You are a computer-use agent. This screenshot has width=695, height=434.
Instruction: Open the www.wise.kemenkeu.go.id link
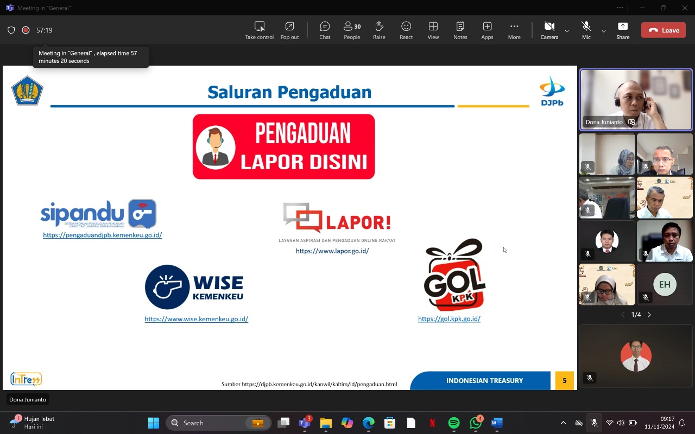pos(197,319)
